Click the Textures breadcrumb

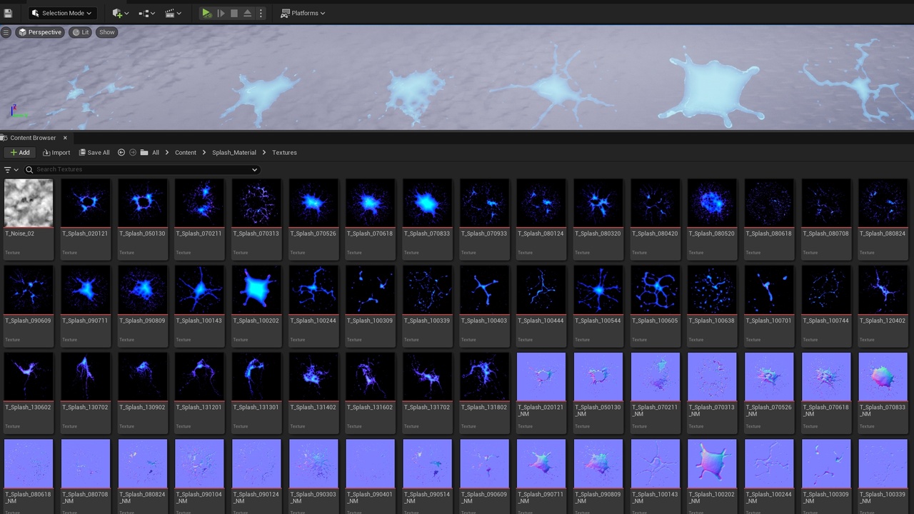pyautogui.click(x=284, y=152)
